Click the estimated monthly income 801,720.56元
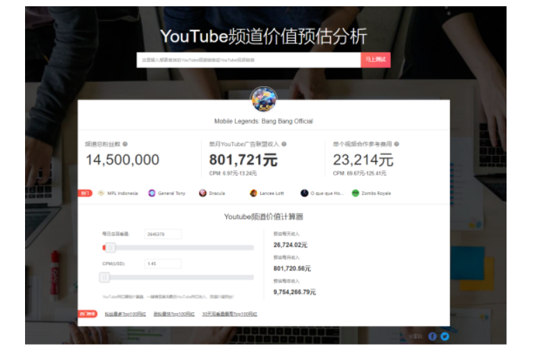This screenshot has height=362, width=549. (x=292, y=268)
